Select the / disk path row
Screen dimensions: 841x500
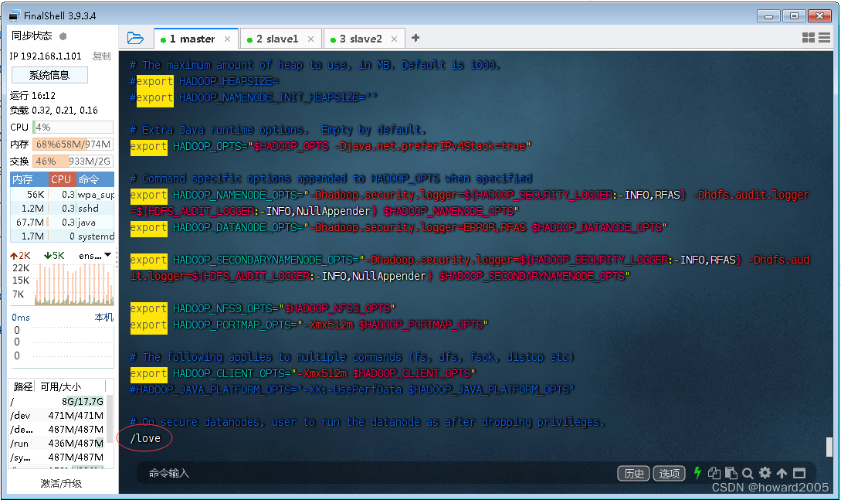point(57,401)
